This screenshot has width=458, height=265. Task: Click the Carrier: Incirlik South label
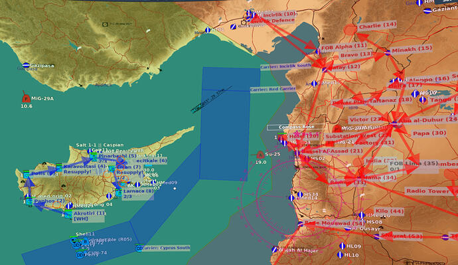tap(285, 66)
